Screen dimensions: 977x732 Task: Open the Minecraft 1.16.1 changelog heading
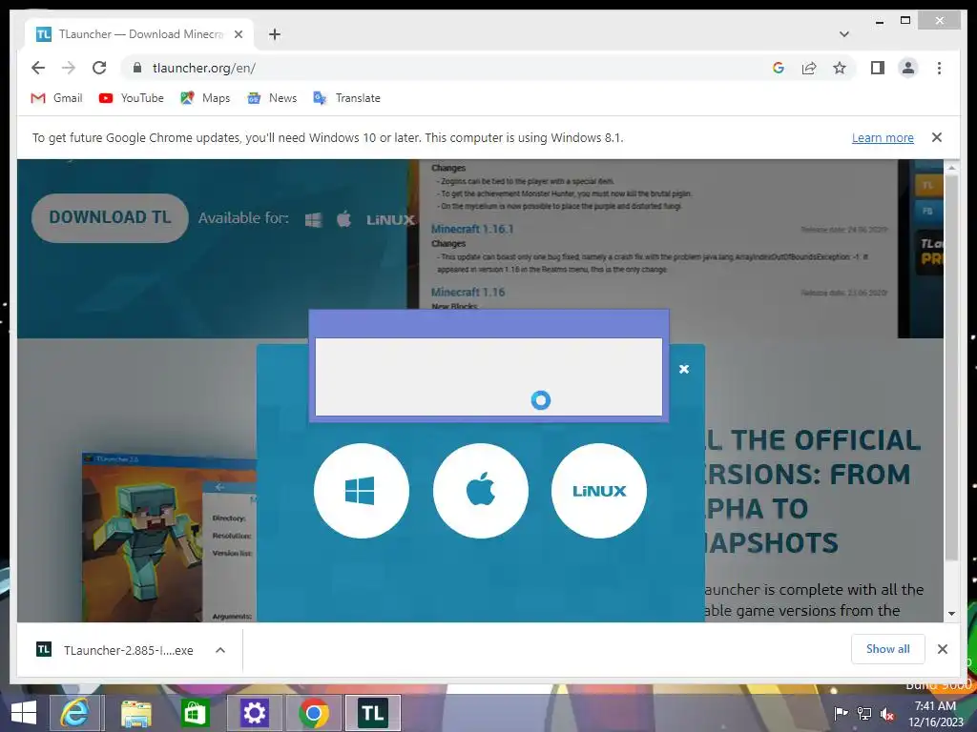point(472,229)
